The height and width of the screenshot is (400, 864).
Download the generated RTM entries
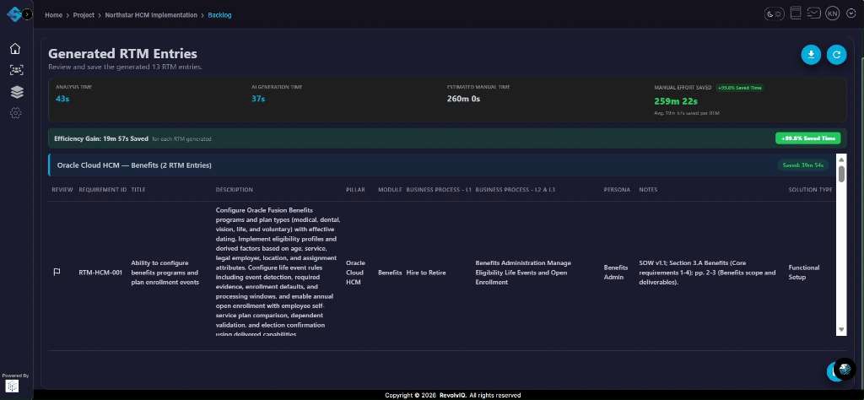pos(811,55)
